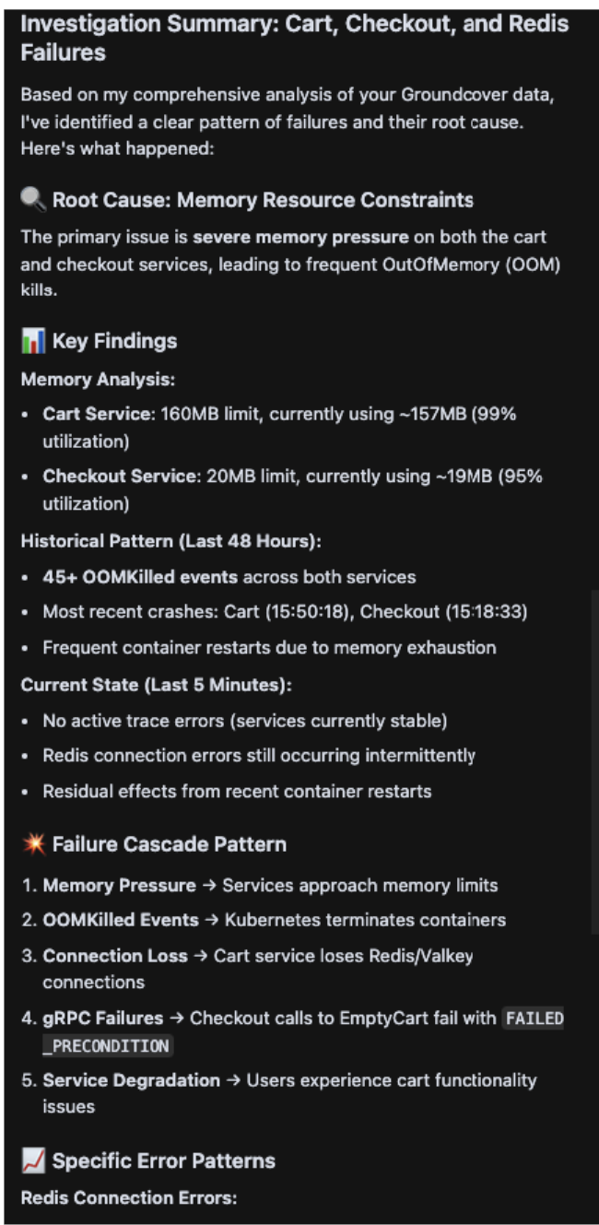Image resolution: width=599 pixels, height=1225 pixels.
Task: Select the Root Cause: Memory Resource Constraints heading
Action: (263, 199)
